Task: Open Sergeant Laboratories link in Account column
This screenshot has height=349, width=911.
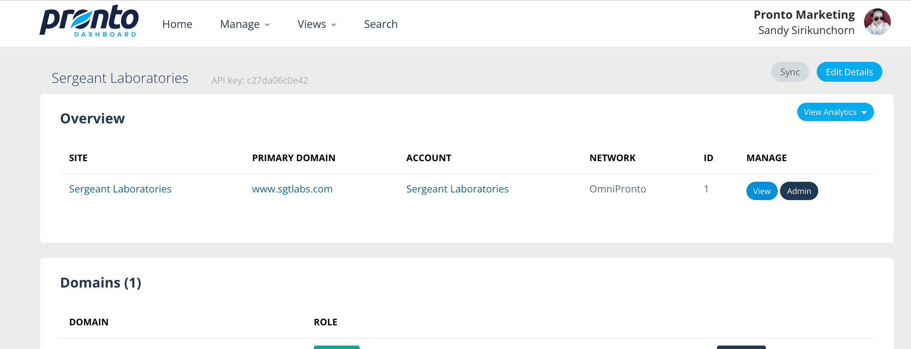Action: [x=457, y=189]
